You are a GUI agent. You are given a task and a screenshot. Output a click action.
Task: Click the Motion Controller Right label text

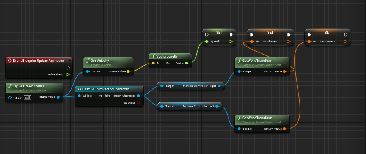[x=199, y=86]
